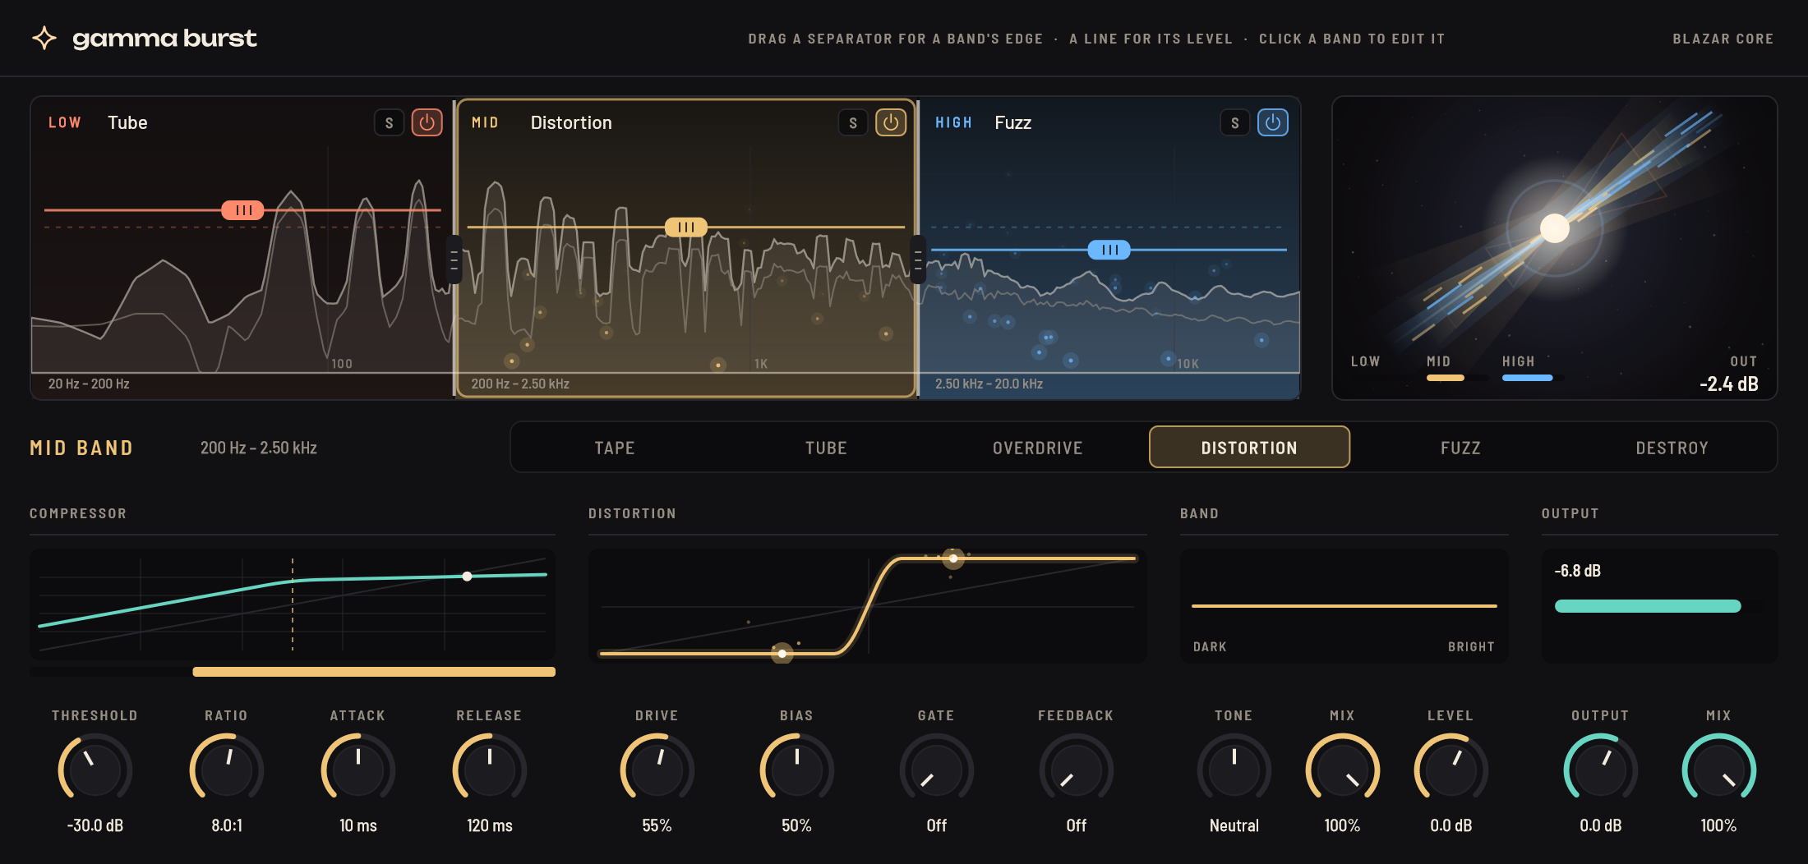The width and height of the screenshot is (1808, 864).
Task: Select the Overdrive type tab
Action: pyautogui.click(x=1037, y=448)
